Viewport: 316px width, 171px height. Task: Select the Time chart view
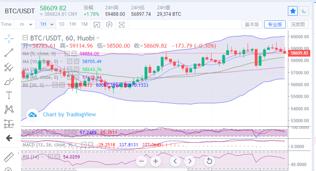pyautogui.click(x=6, y=24)
